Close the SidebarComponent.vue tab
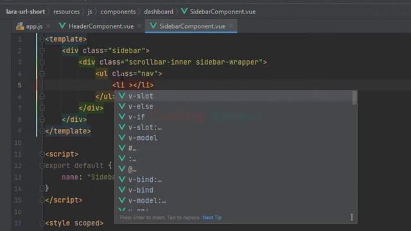The width and height of the screenshot is (411, 231). point(231,26)
